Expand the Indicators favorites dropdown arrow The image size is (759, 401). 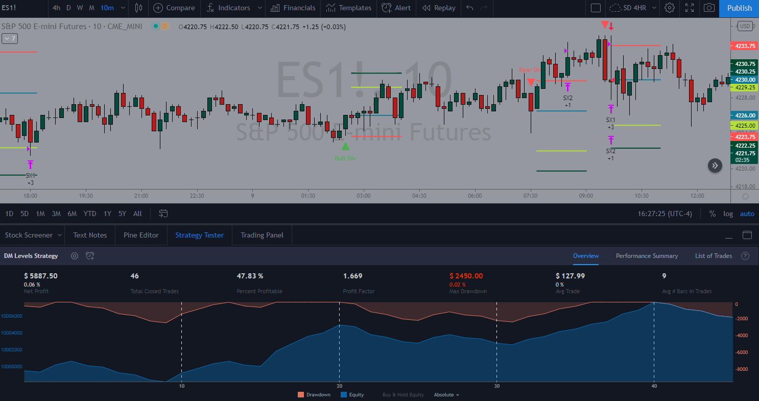[x=260, y=8]
